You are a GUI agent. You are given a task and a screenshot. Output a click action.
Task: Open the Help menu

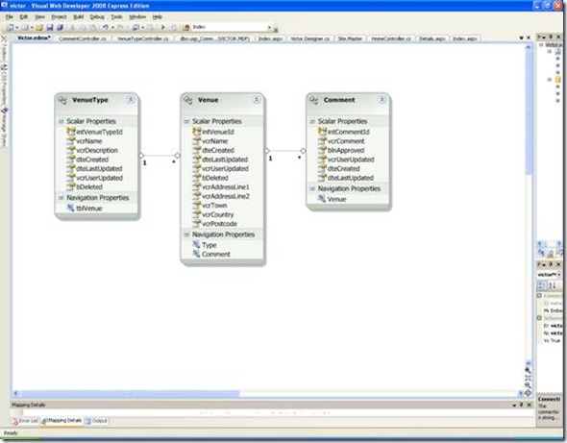pos(157,17)
